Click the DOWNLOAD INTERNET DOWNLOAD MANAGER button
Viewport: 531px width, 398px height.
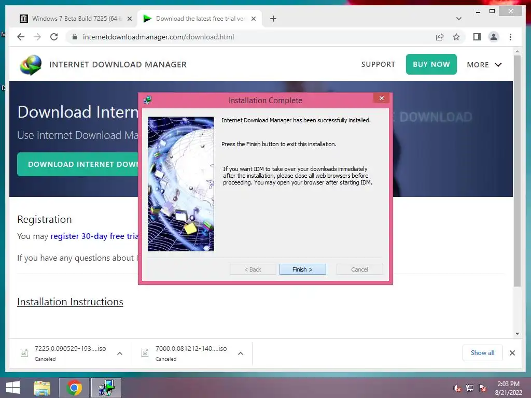78,164
